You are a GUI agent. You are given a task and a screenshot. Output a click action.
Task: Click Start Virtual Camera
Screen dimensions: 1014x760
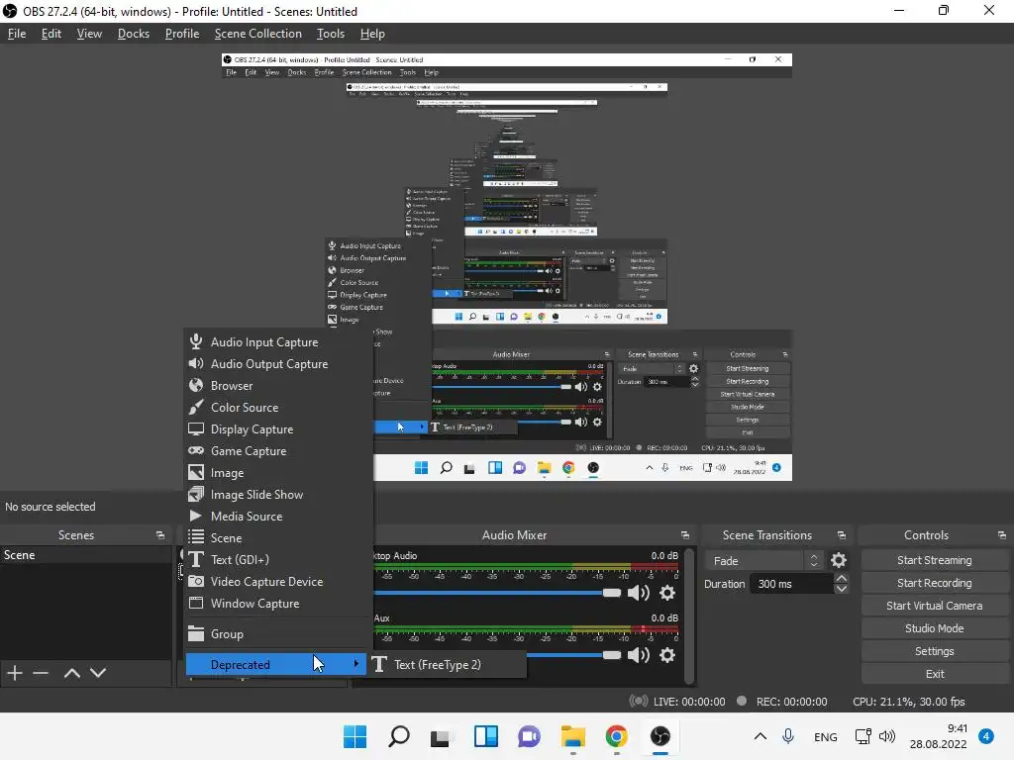[935, 606]
